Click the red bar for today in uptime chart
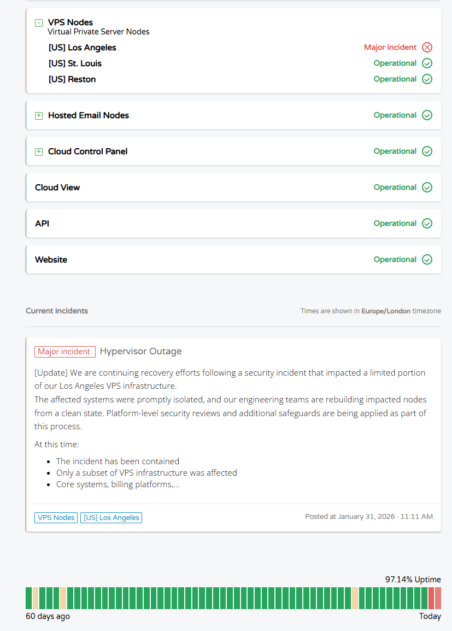 coord(438,598)
